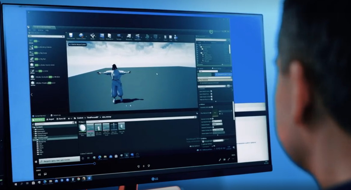Switch to the Output Log tab

click(x=56, y=115)
